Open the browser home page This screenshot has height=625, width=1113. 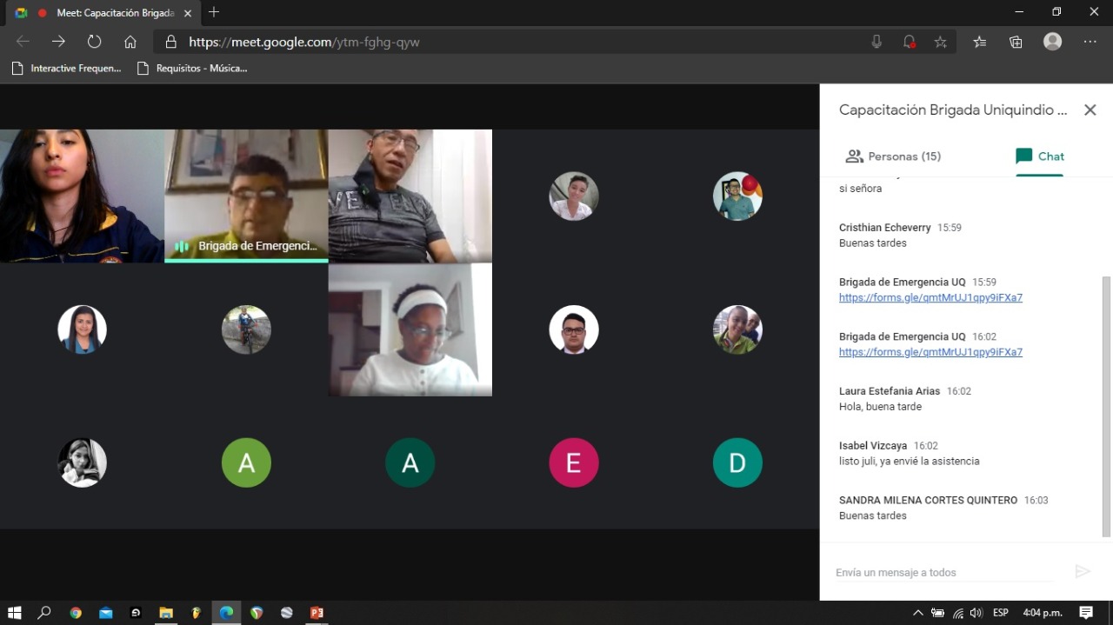[130, 42]
